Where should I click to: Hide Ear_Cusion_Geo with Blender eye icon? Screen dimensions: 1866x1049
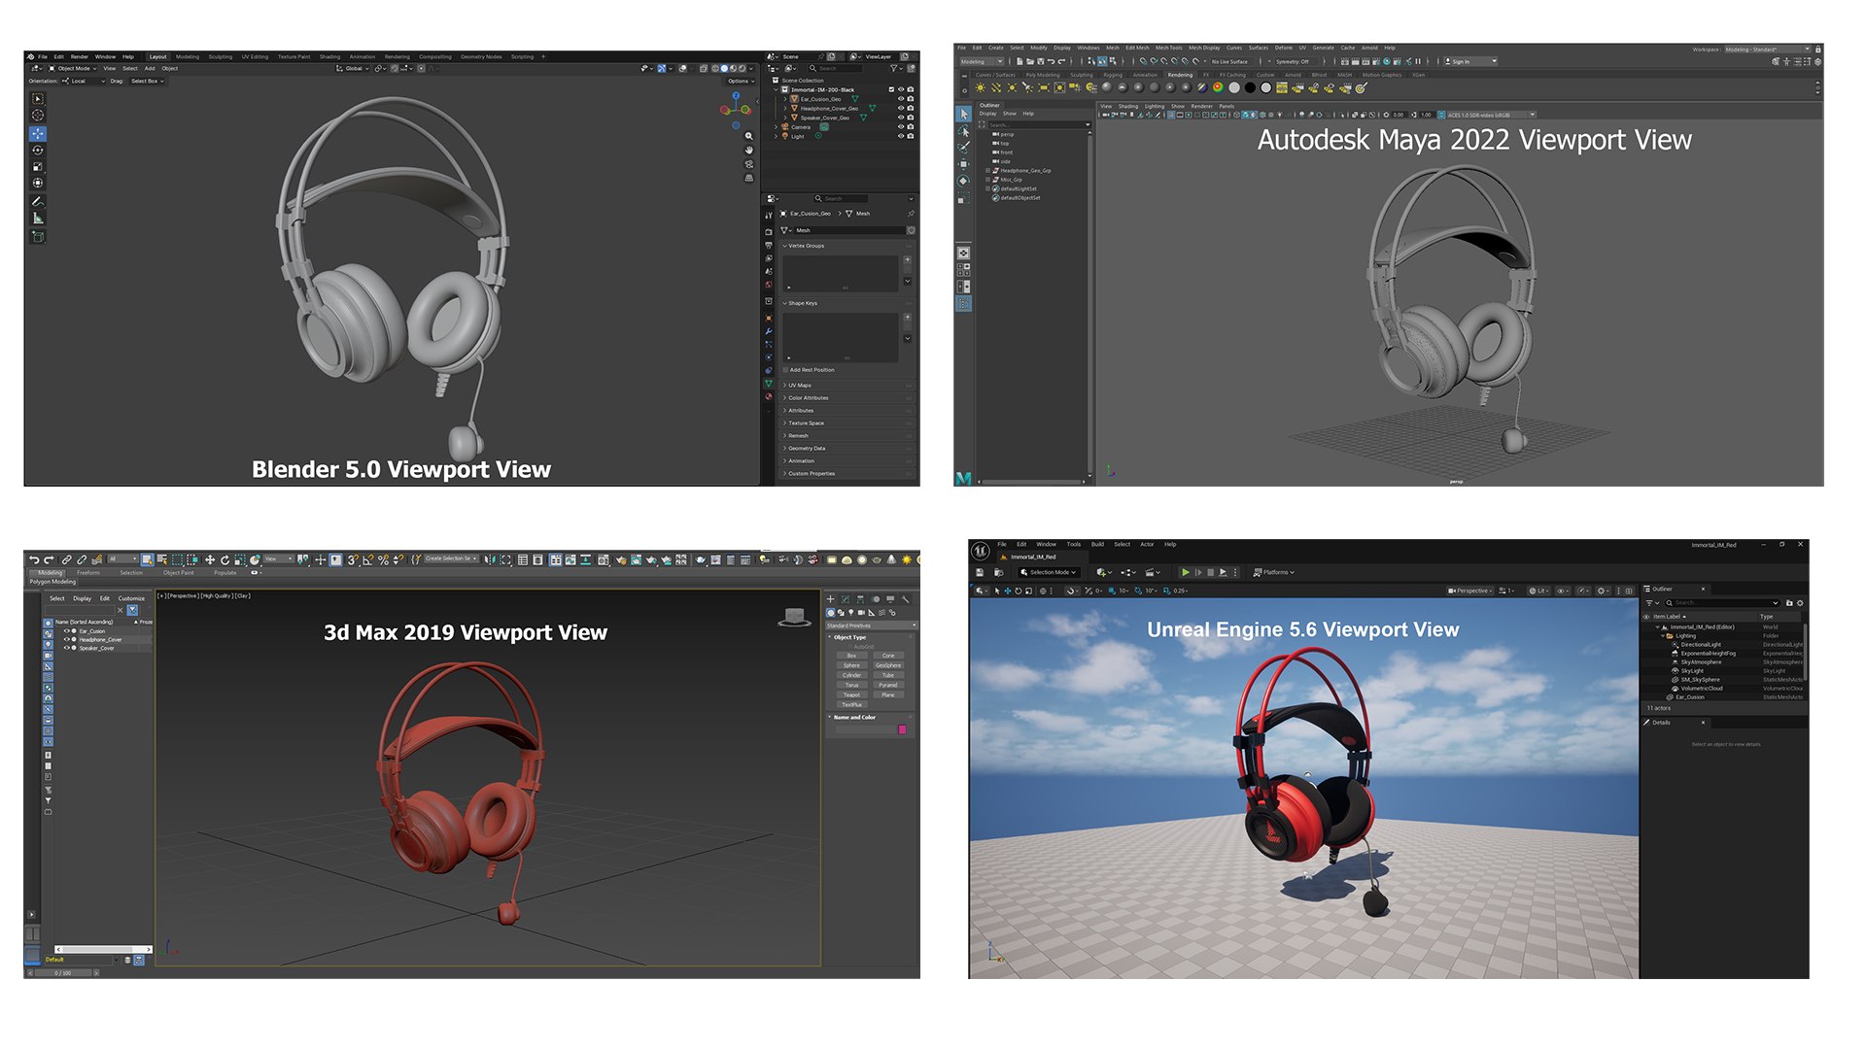point(901,99)
